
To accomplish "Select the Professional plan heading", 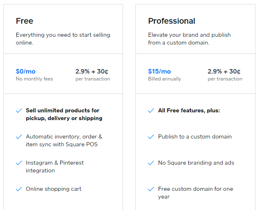I will (171, 21).
